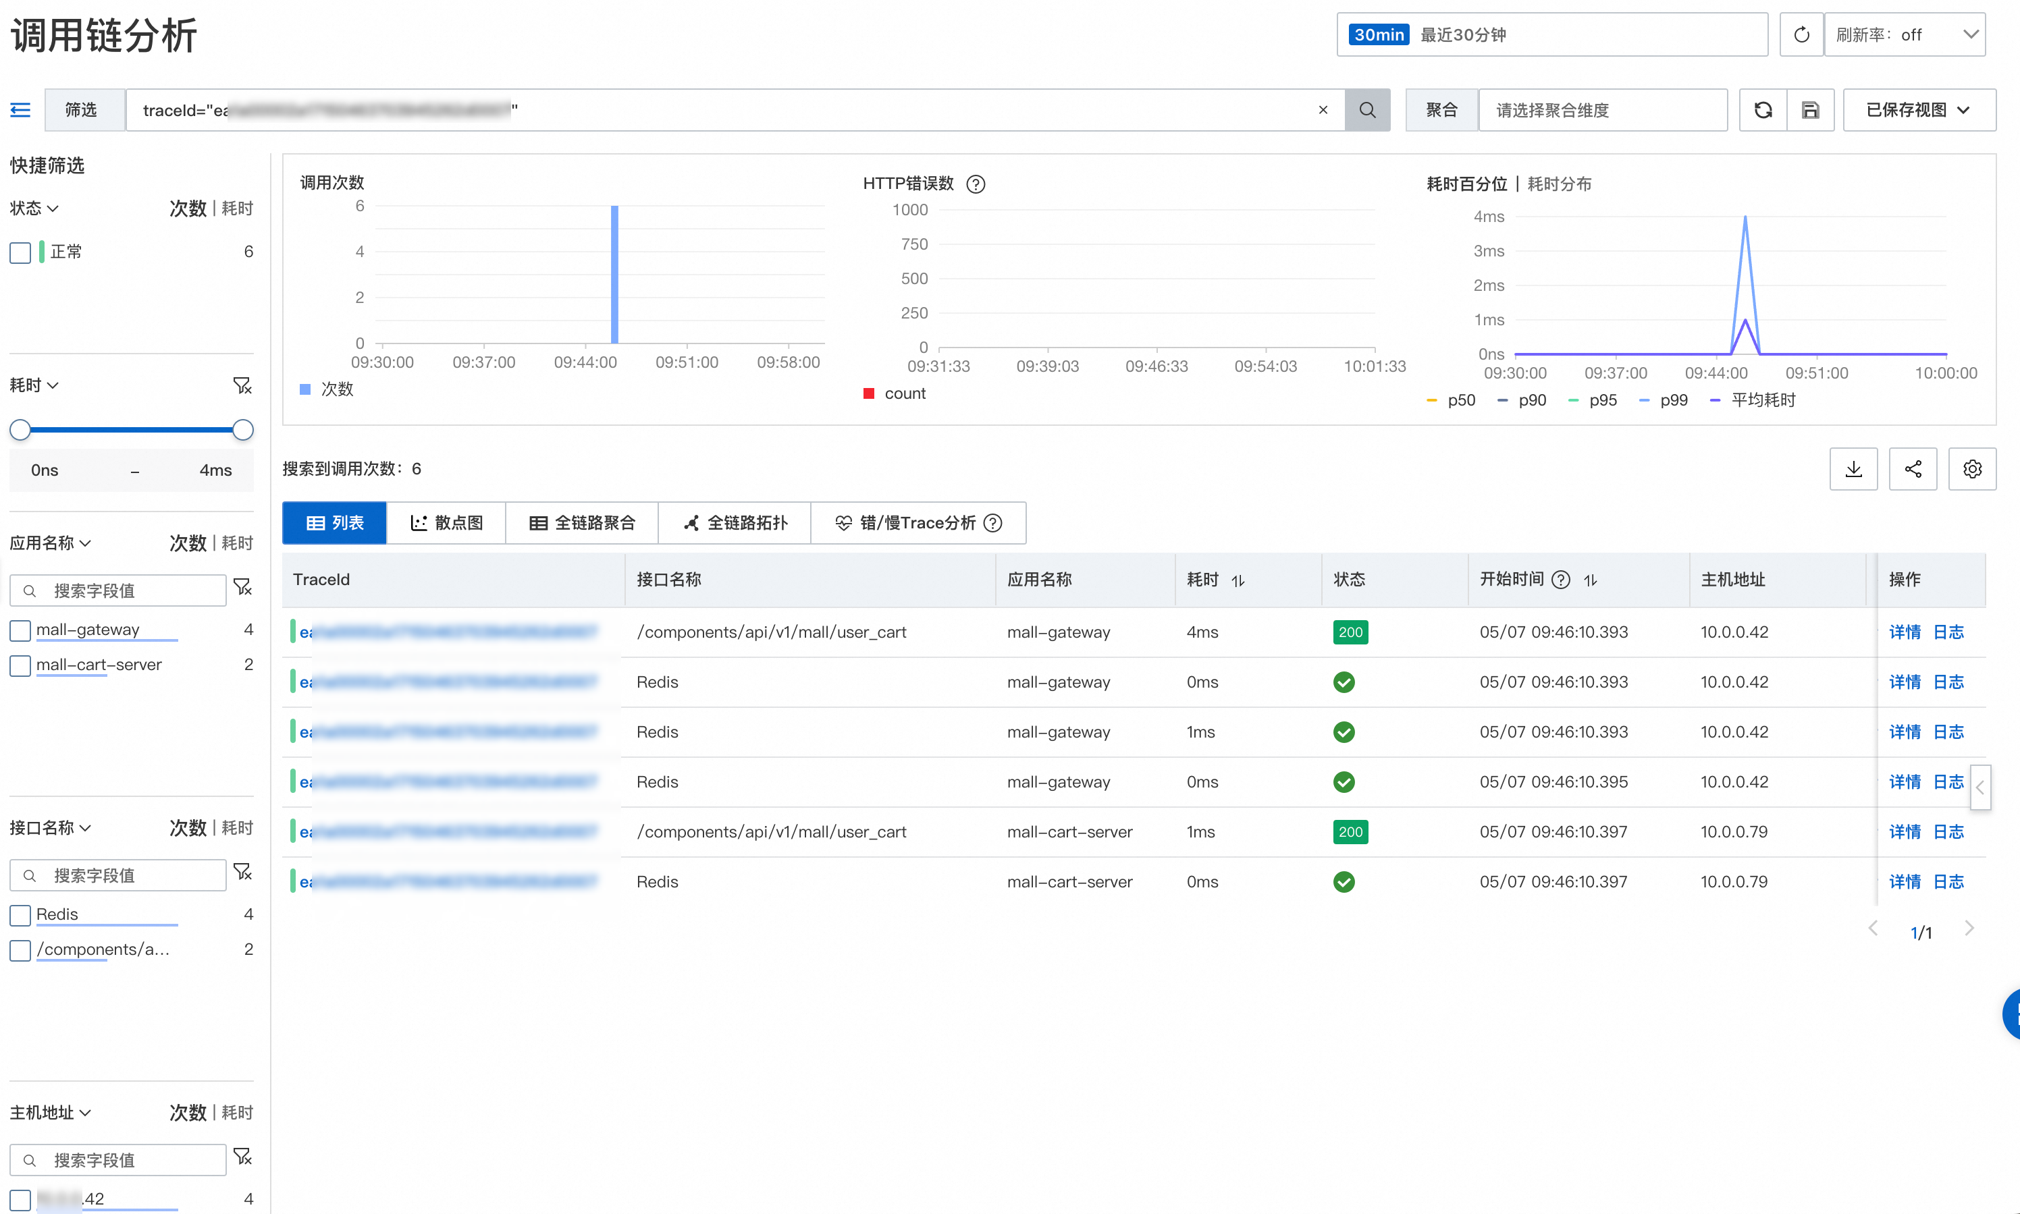Show help for start time column

point(1561,579)
